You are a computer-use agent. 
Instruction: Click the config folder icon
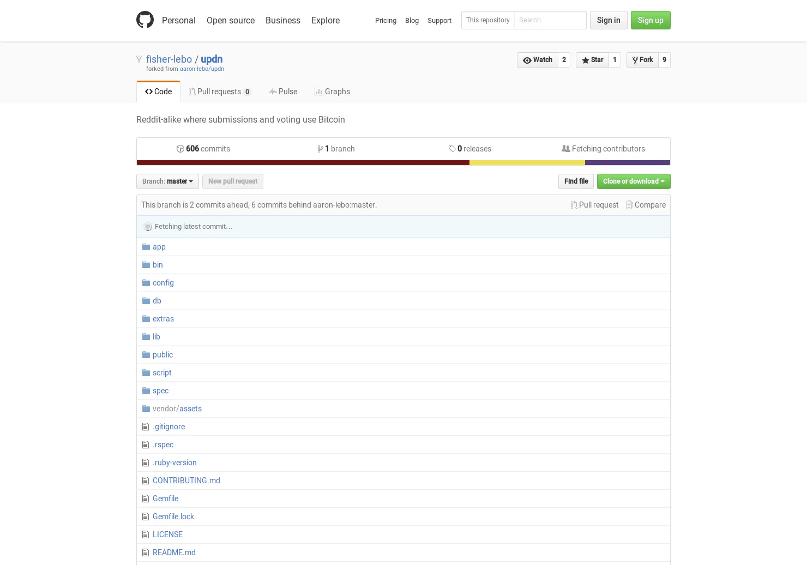tap(146, 283)
